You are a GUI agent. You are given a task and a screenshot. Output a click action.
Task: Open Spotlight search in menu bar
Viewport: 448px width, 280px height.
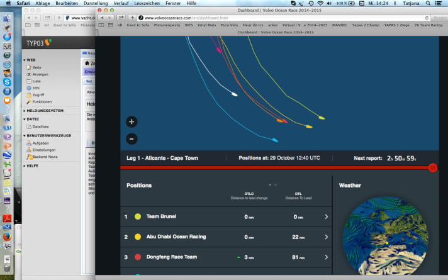pyautogui.click(x=428, y=3)
